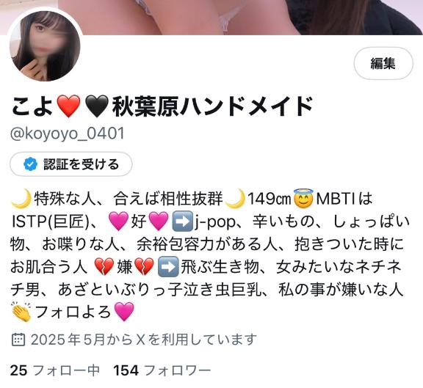Click the broken heart emoji before 嫌
423x388 pixels.
(104, 267)
